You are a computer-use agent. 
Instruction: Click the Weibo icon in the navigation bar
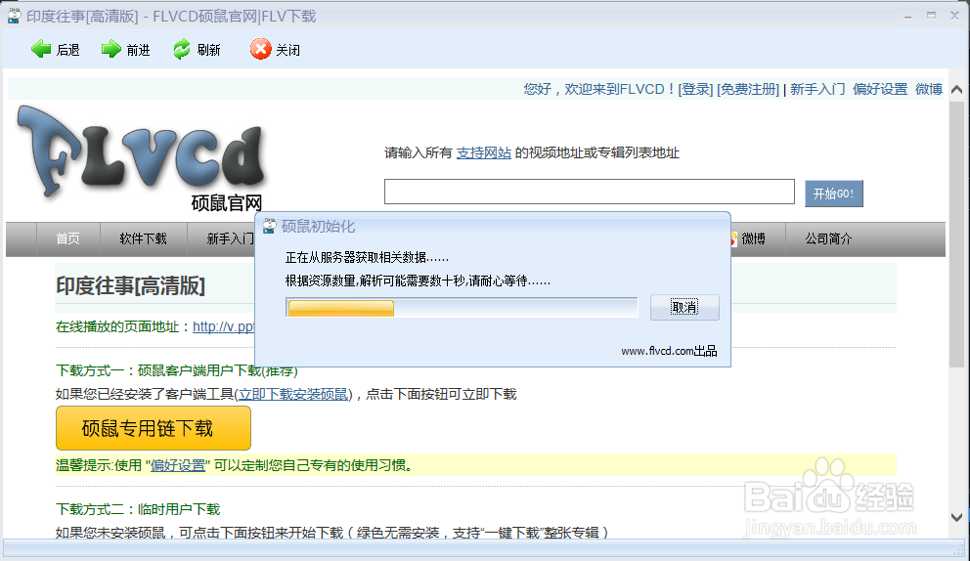733,238
